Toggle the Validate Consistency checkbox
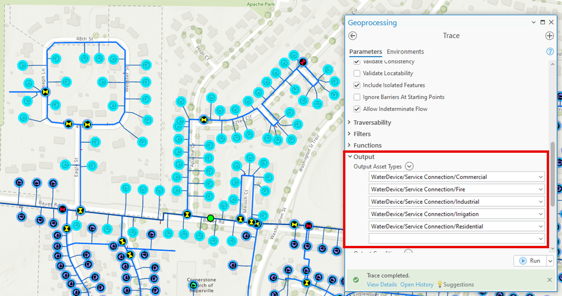This screenshot has height=296, width=562. (x=357, y=62)
